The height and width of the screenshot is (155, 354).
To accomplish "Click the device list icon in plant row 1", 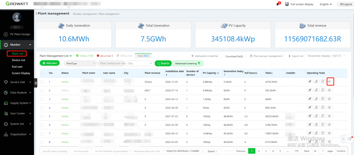I will [323, 81].
